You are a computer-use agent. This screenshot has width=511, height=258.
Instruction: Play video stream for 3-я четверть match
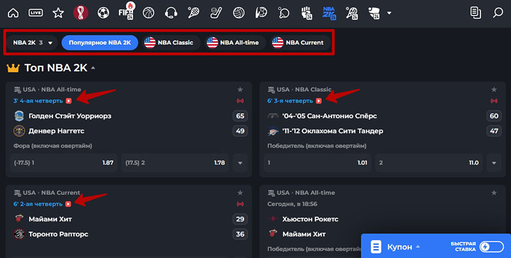(x=319, y=101)
